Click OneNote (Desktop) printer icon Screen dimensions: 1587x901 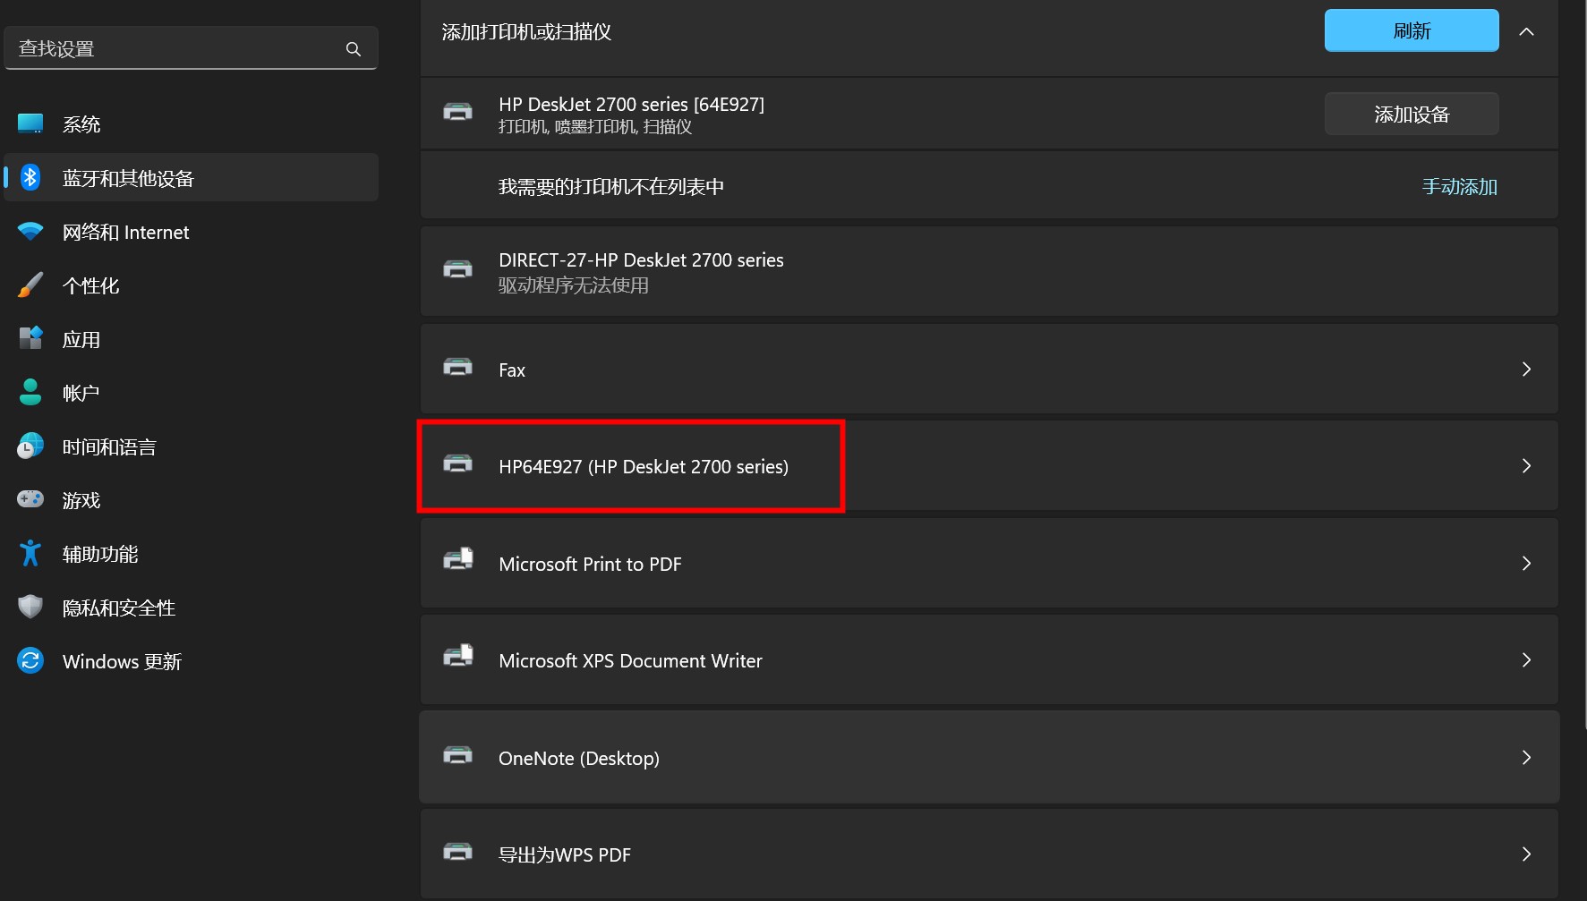point(457,754)
